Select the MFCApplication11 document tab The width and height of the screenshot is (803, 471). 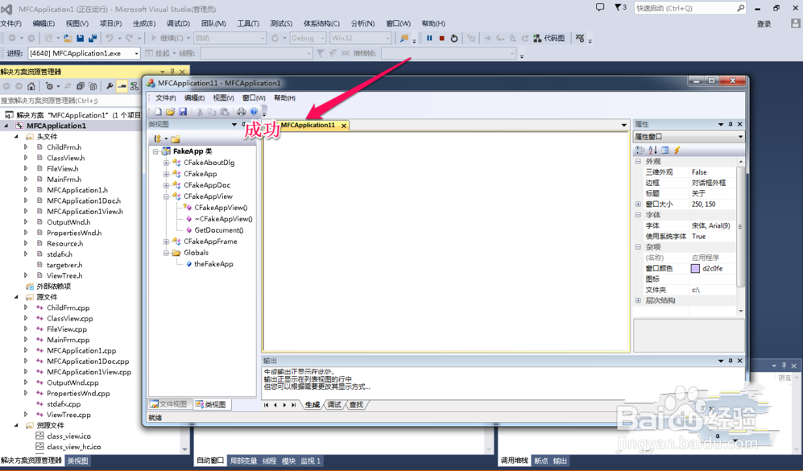point(308,125)
